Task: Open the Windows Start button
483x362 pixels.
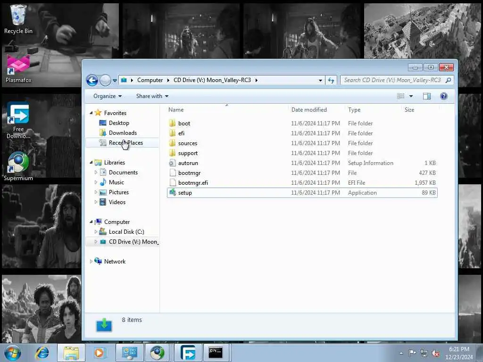Action: tap(13, 353)
